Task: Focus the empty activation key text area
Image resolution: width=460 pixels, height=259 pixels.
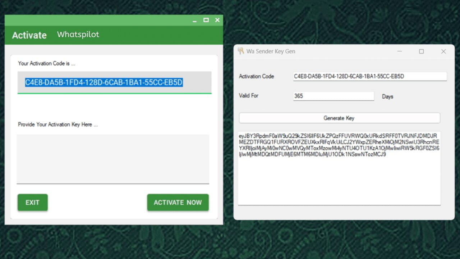Action: point(113,159)
